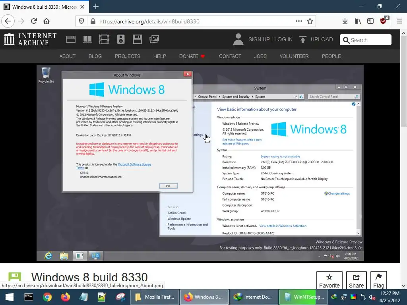Click the SIGN UP link
The height and width of the screenshot is (305, 407).
point(259,39)
